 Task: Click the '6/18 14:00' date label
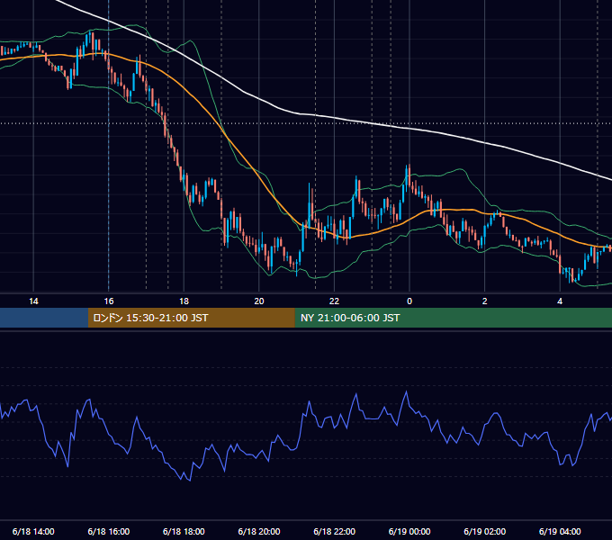[x=33, y=531]
